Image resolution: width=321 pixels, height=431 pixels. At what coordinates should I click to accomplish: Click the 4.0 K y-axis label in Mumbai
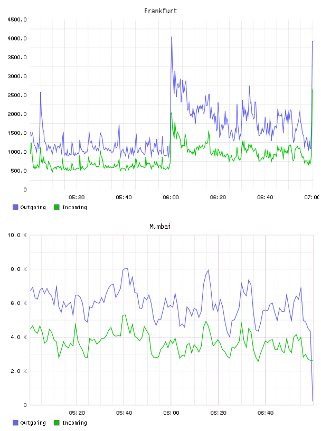coord(18,338)
